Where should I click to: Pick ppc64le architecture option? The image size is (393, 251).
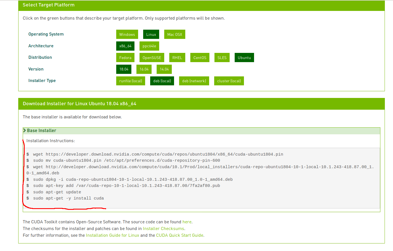click(149, 46)
